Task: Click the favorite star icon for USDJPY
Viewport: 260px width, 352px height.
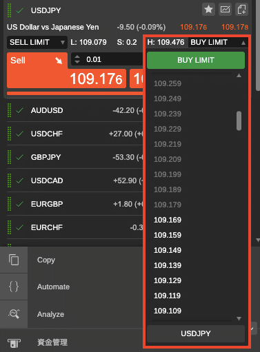Action: pos(208,10)
